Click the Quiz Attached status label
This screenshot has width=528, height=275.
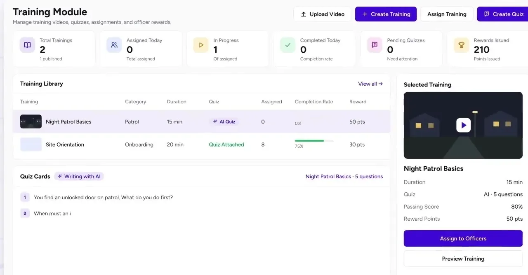tap(226, 144)
